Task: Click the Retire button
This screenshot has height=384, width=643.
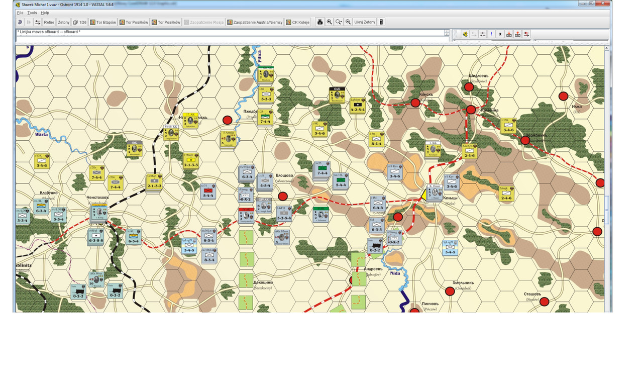Action: point(49,22)
